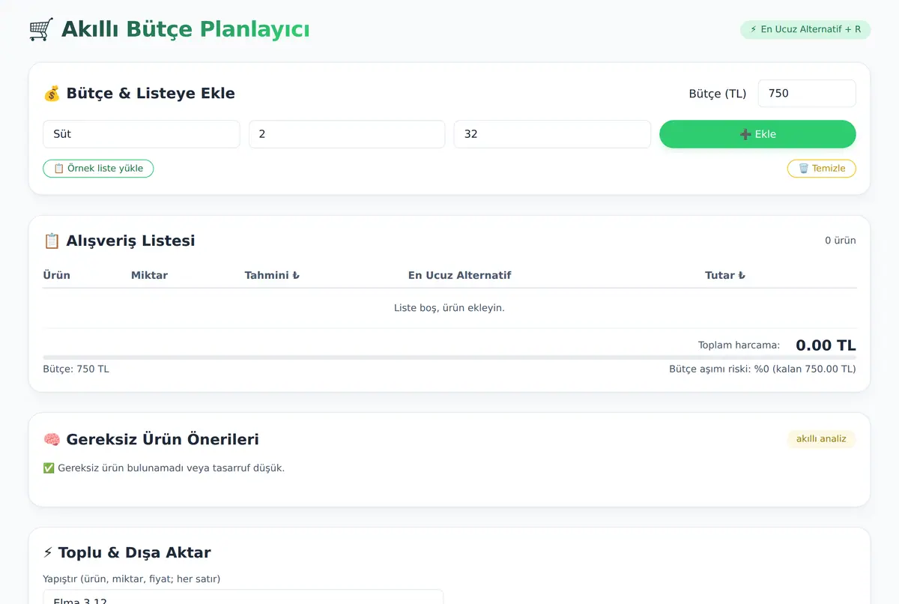The height and width of the screenshot is (604, 899).
Task: Click the price field showing 32
Action: pyautogui.click(x=552, y=134)
